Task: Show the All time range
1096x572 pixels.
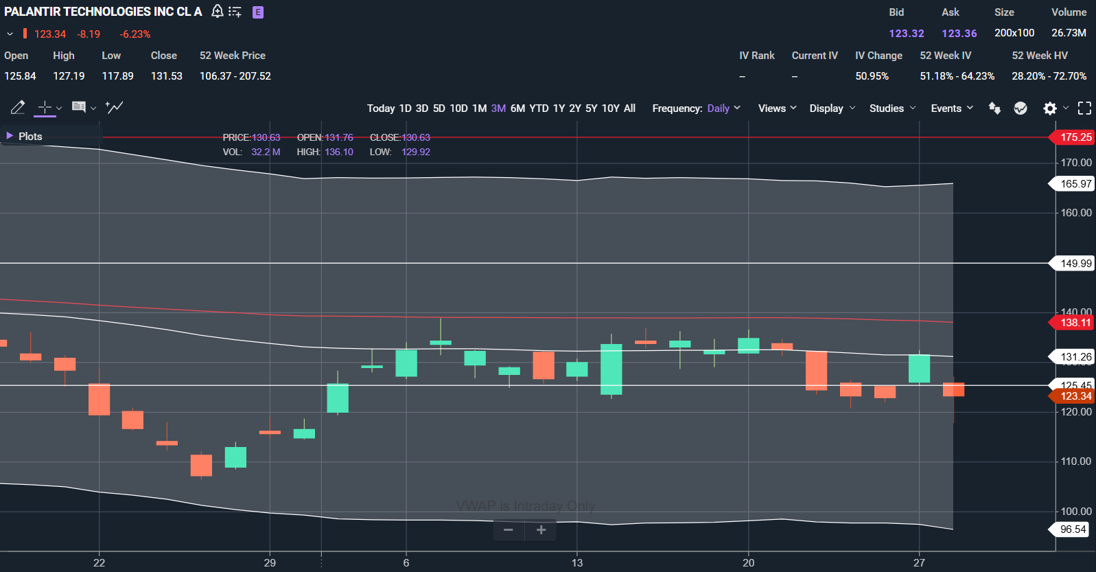Action: click(630, 108)
